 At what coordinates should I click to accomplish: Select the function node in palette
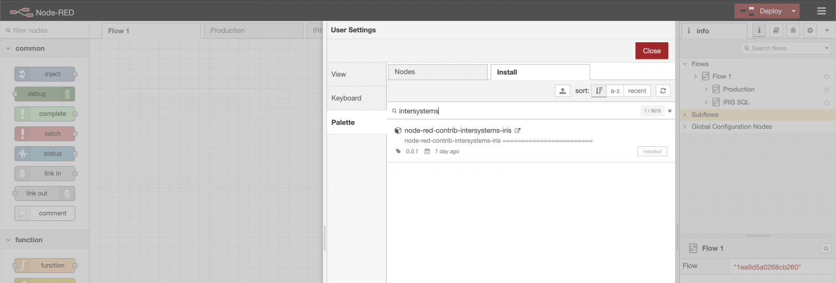[45, 265]
